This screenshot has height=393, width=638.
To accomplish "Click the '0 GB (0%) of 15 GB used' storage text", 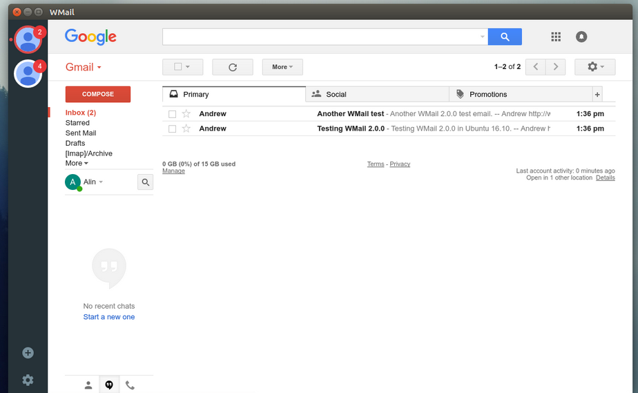I will click(199, 164).
